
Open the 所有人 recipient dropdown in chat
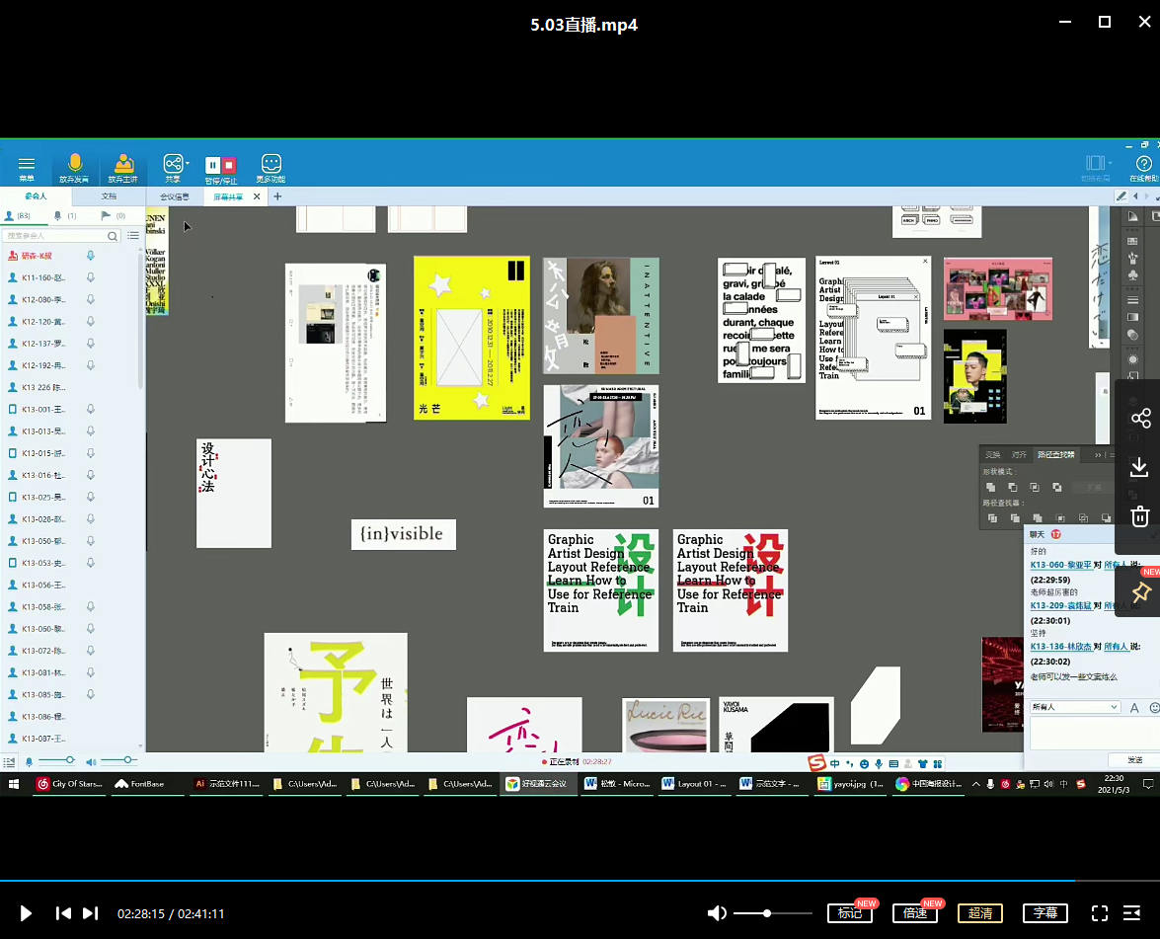1074,707
